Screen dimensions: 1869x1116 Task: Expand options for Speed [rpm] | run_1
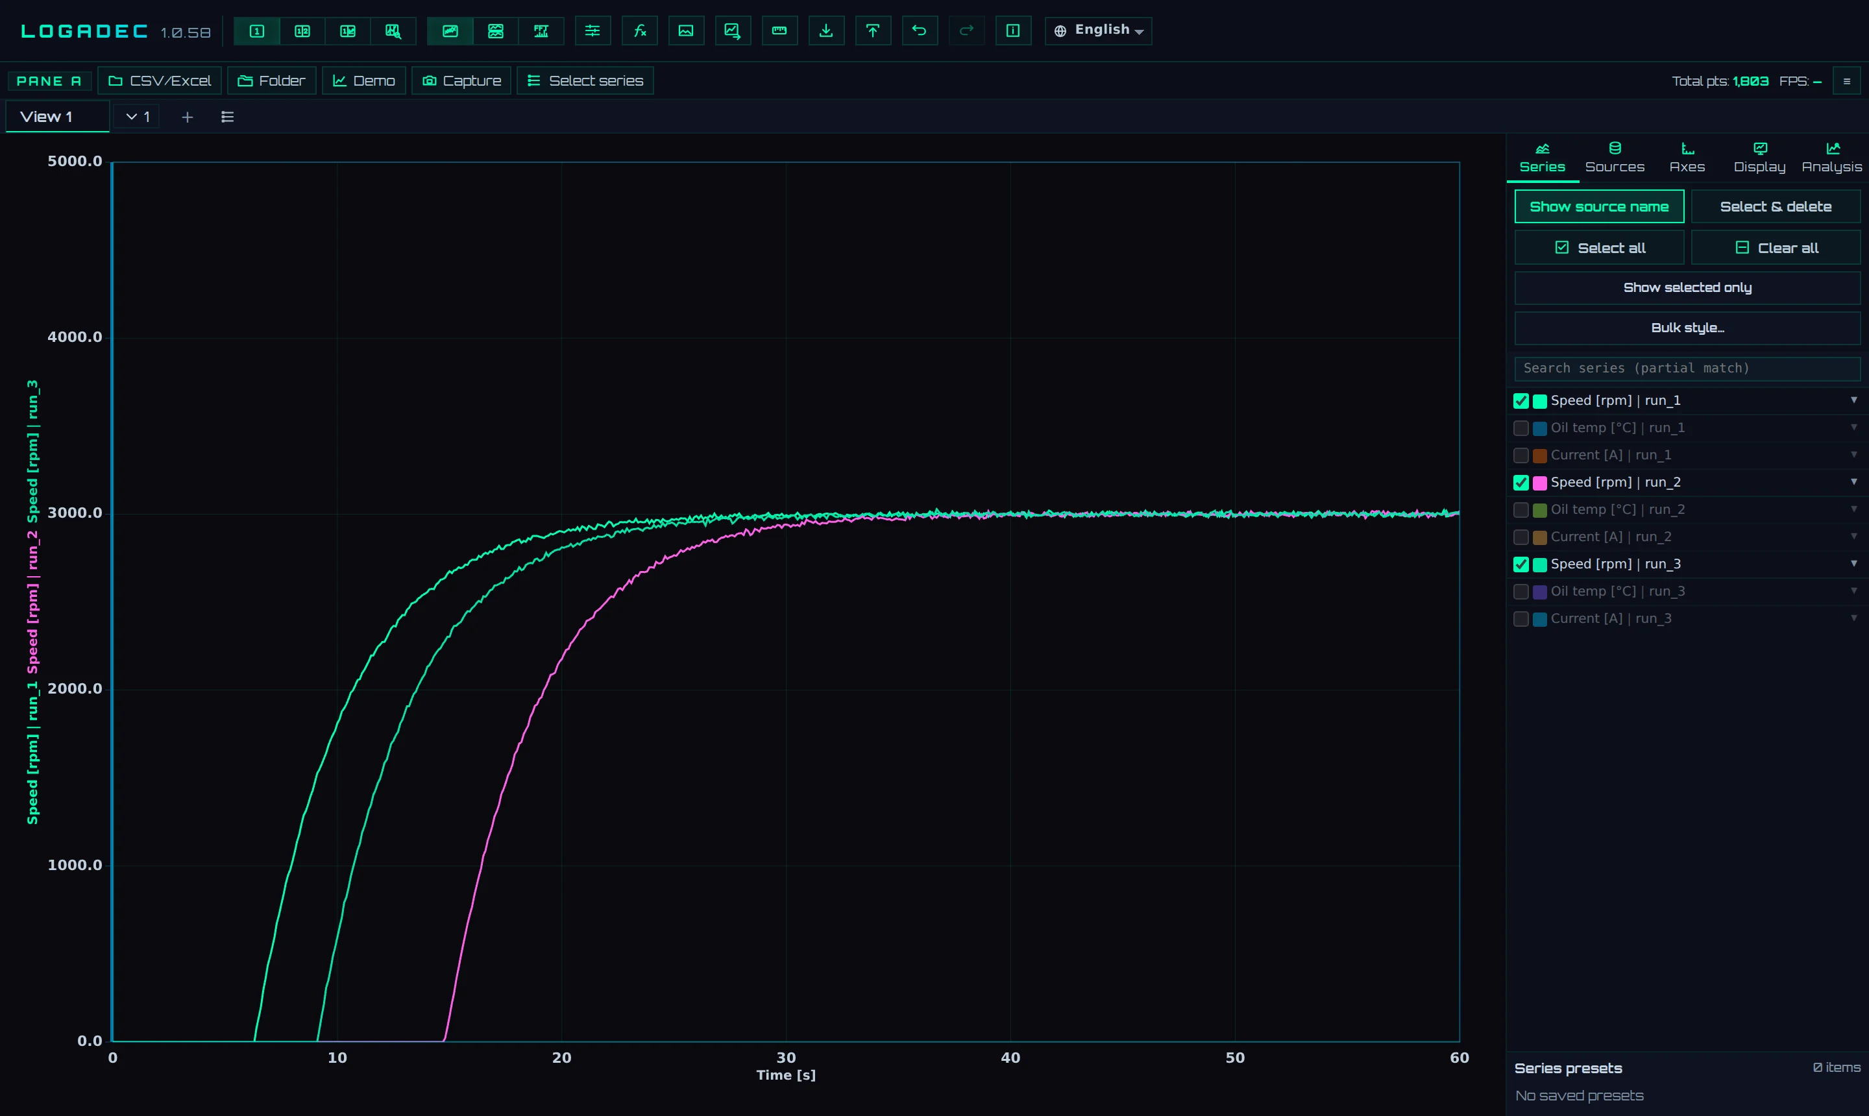click(1854, 400)
